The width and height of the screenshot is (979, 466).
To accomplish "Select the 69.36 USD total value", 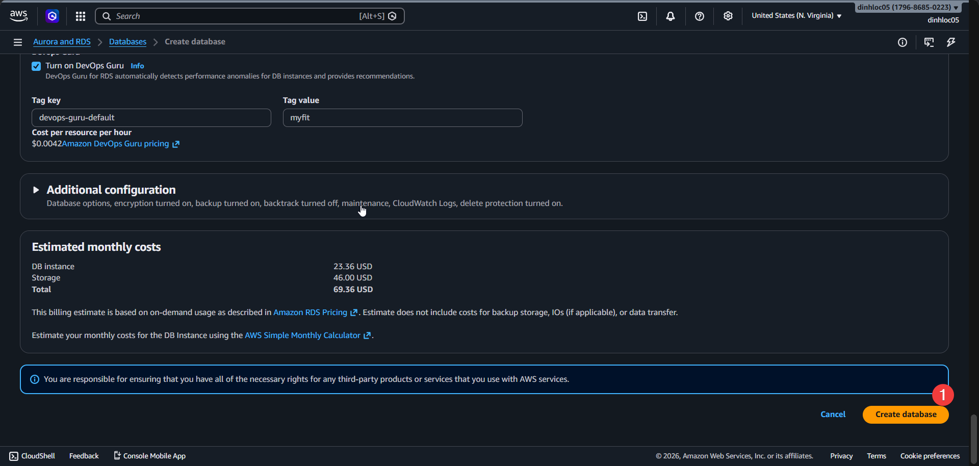I will [353, 290].
